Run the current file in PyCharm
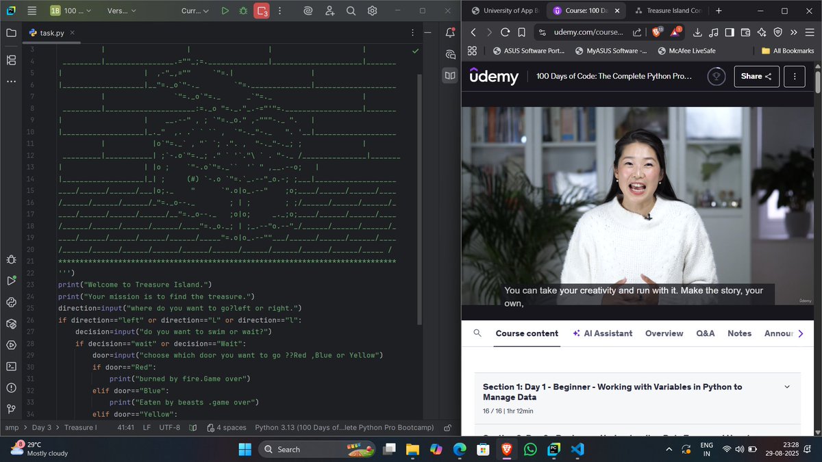The image size is (822, 462). pyautogui.click(x=225, y=11)
